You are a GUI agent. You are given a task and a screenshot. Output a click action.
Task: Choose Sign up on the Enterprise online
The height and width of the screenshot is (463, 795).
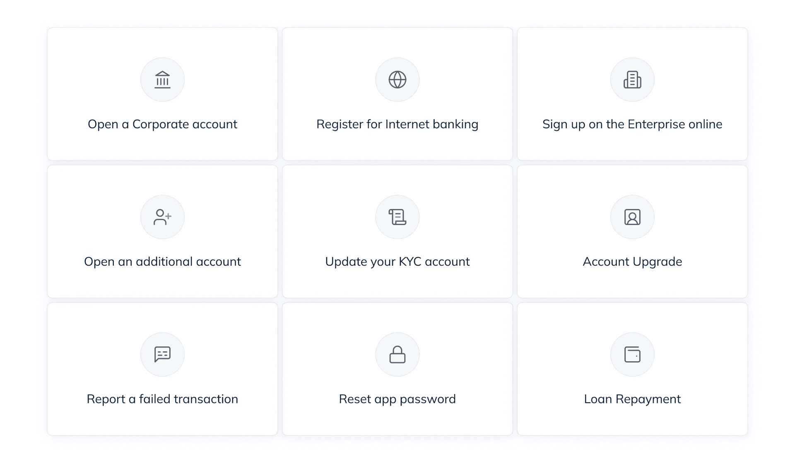[632, 124]
